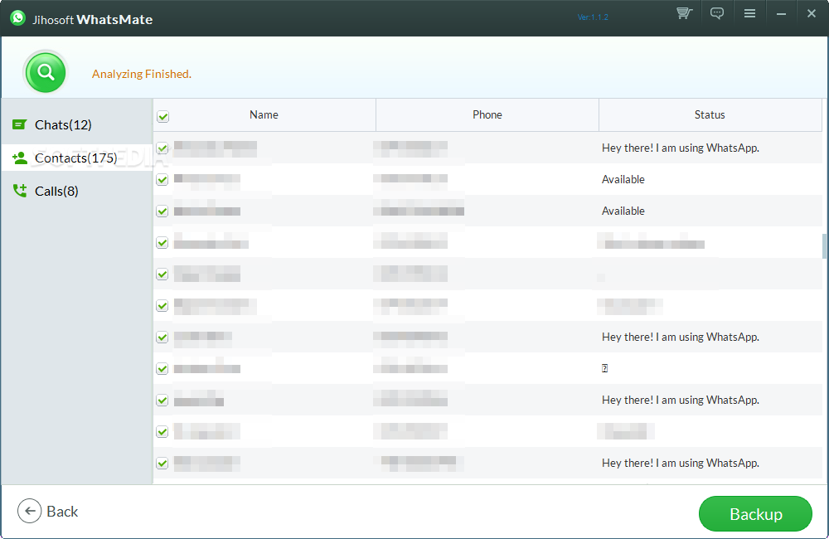
Task: Click the Contacts person icon in sidebar
Action: click(x=20, y=158)
